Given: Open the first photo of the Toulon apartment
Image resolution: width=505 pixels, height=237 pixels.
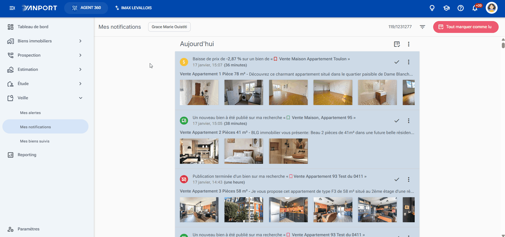Looking at the screenshot, I should pyautogui.click(x=199, y=92).
